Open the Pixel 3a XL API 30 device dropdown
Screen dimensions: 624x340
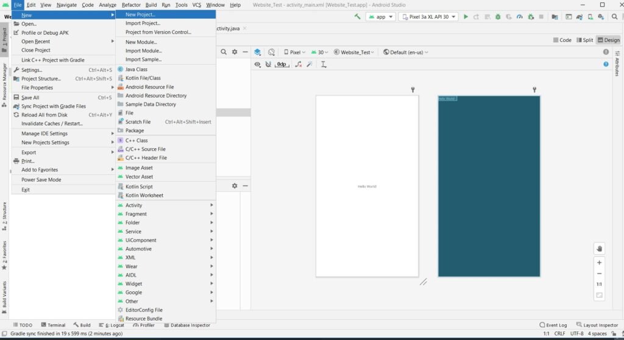click(x=428, y=16)
